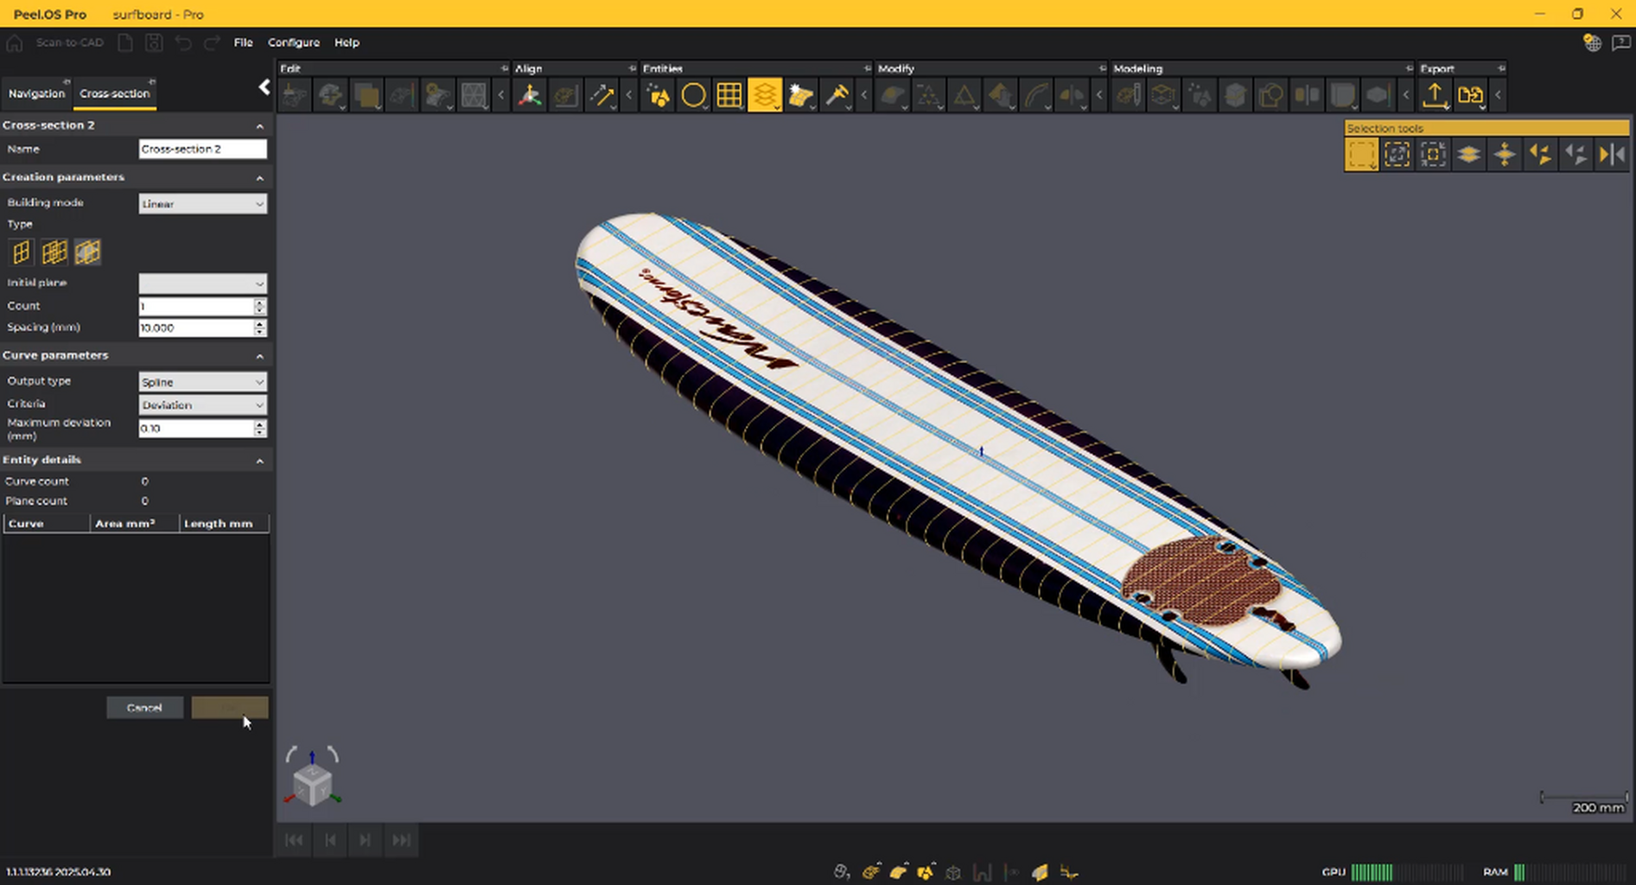Select the multiple planes cross-section type

coord(54,252)
